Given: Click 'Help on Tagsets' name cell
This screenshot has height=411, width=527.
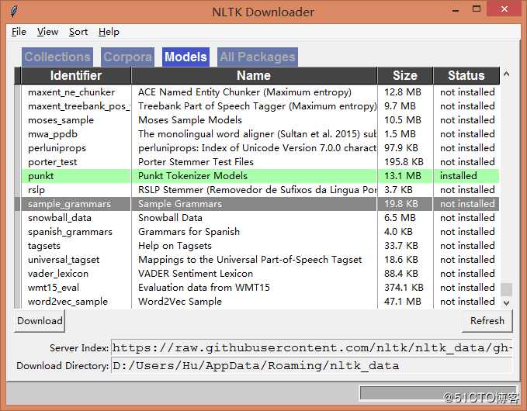Looking at the screenshot, I should 175,246.
